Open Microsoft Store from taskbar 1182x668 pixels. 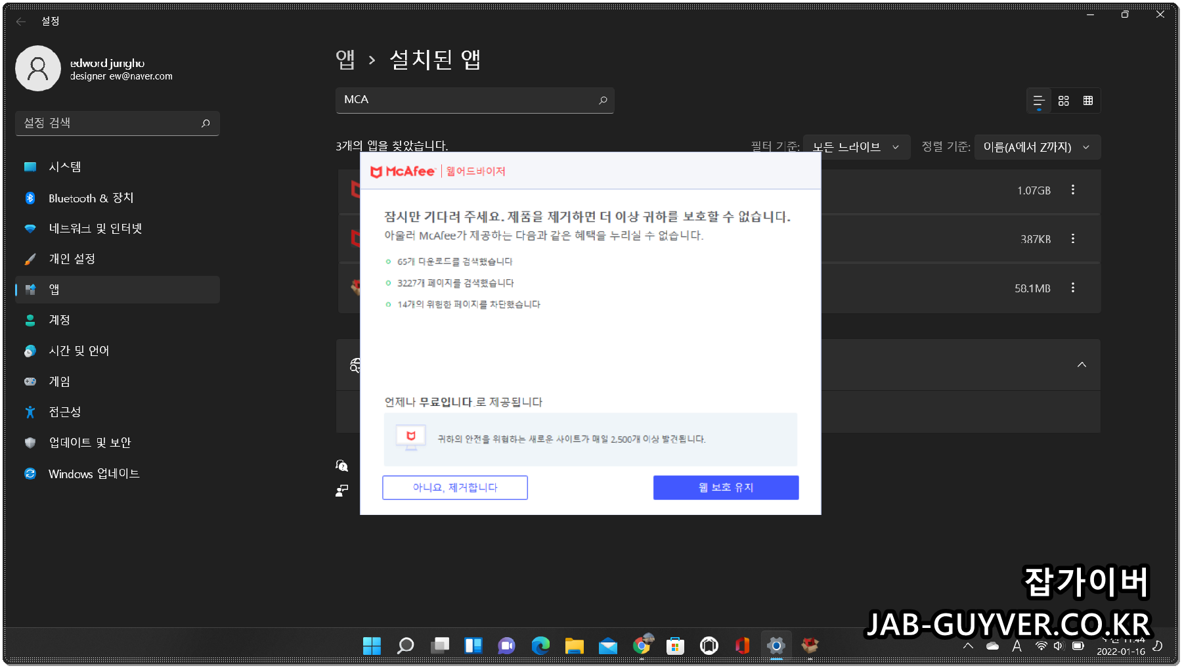675,646
